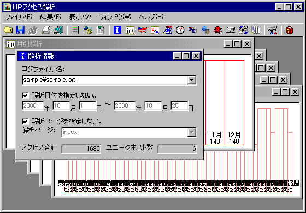Open the ウィンドウ(W) menu
Image resolution: width=306 pixels, height=213 pixels.
(x=115, y=17)
